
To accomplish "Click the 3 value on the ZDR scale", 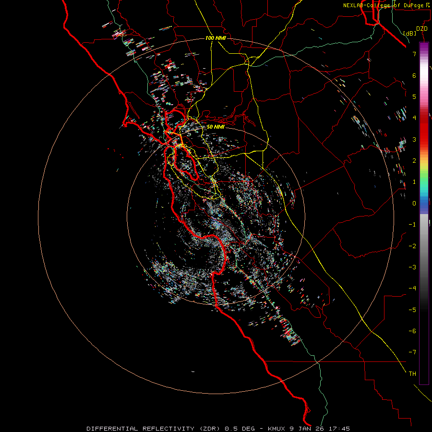I will (414, 139).
